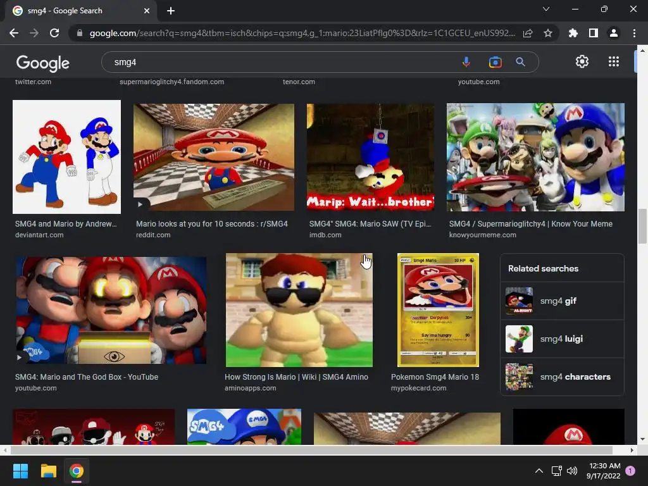Image resolution: width=648 pixels, height=486 pixels.
Task: Open the Mario looks at you reddit image
Action: pos(214,157)
